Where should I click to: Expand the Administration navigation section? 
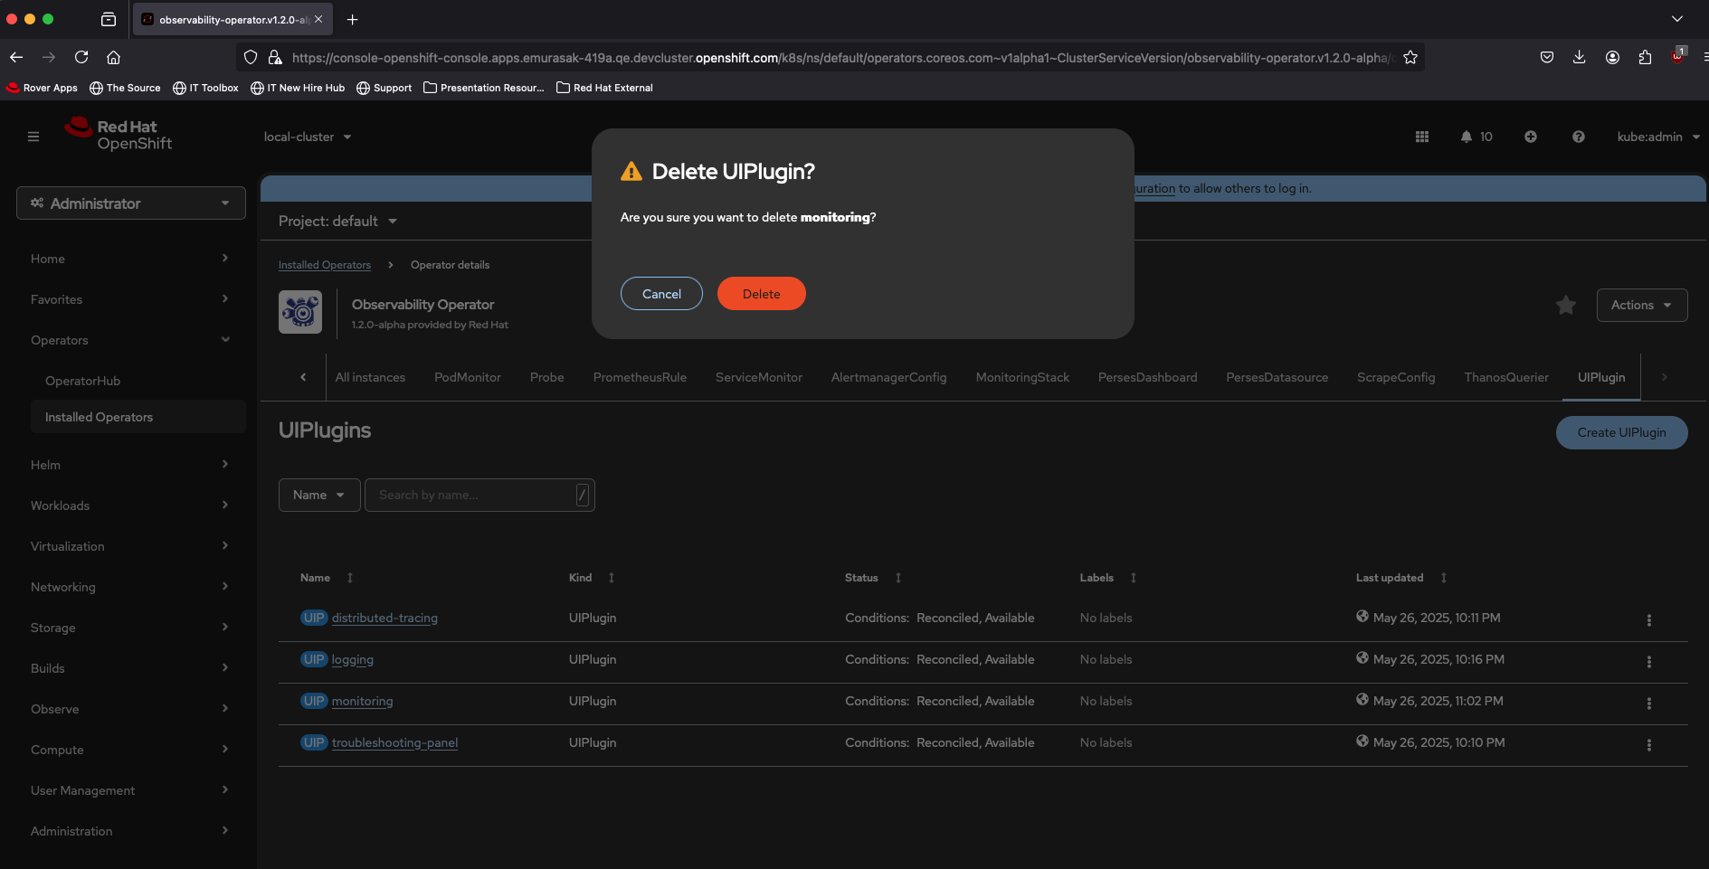129,831
